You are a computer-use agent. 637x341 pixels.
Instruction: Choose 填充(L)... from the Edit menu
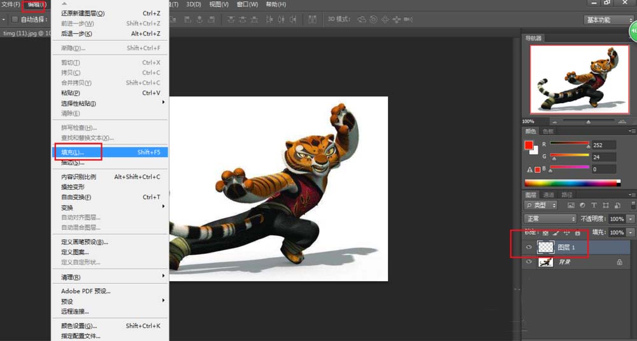click(x=73, y=152)
